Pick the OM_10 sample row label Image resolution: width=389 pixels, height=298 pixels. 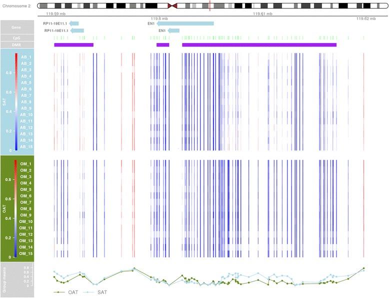click(26, 221)
